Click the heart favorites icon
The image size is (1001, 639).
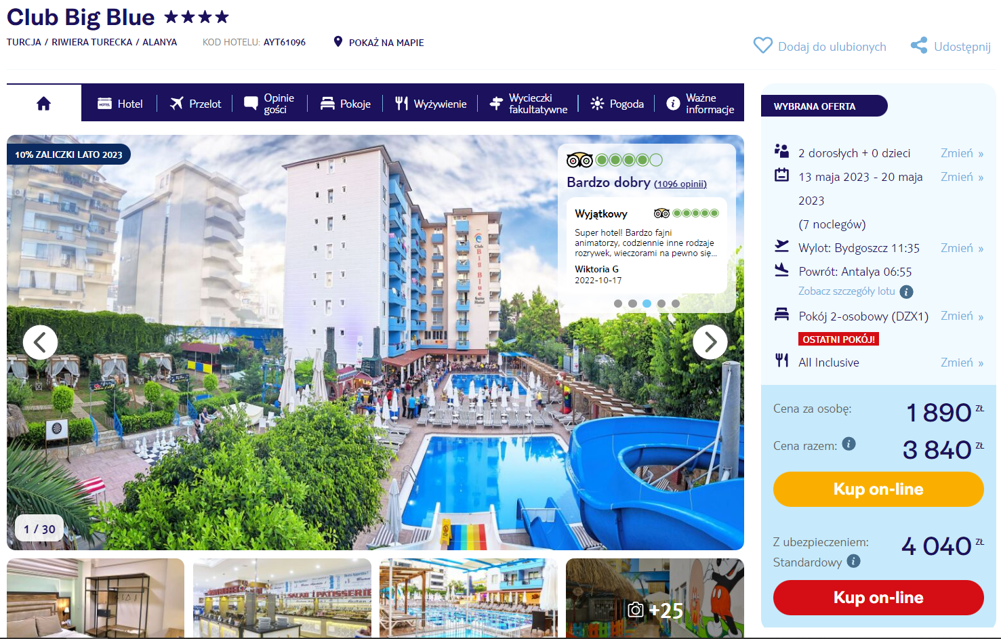(763, 45)
